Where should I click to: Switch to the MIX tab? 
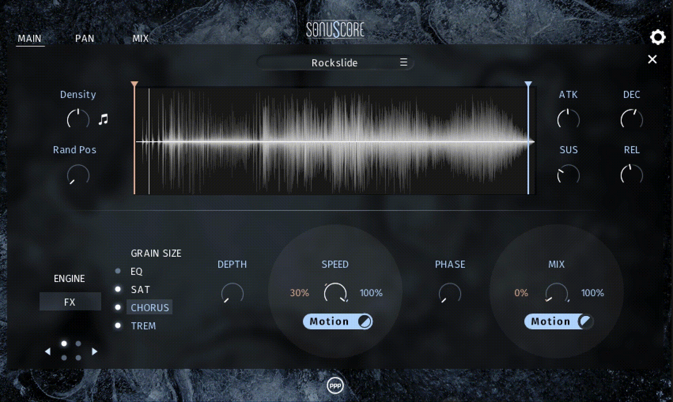click(x=140, y=39)
